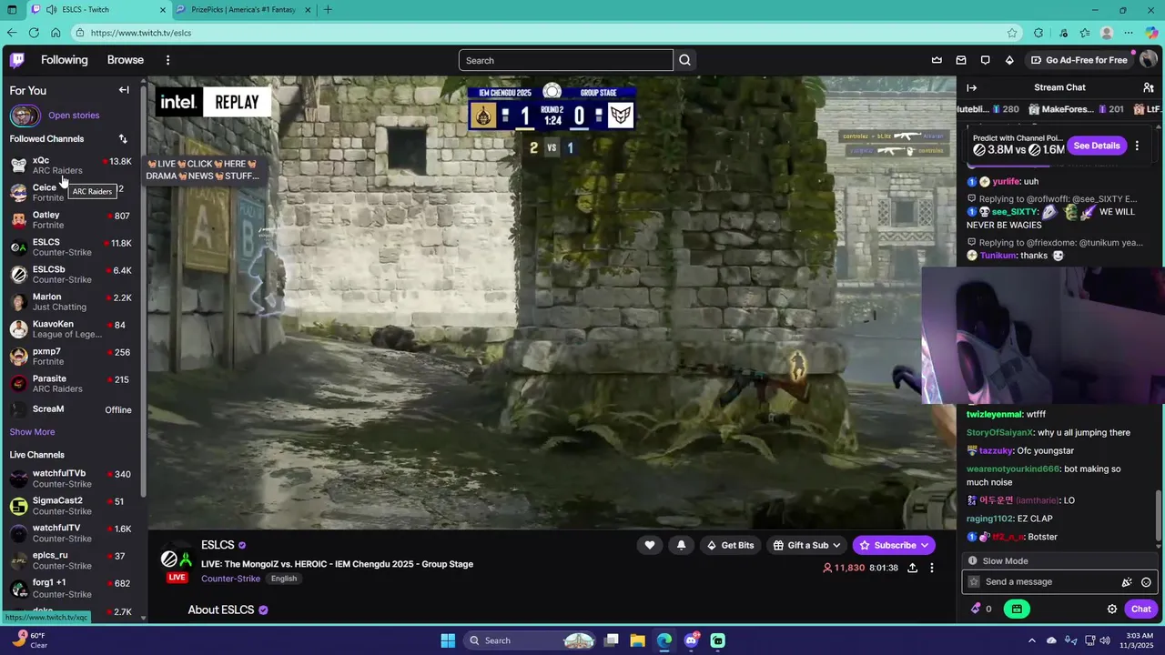Viewport: 1165px width, 655px height.
Task: Open the three-dot More menu beside Browse
Action: click(167, 60)
